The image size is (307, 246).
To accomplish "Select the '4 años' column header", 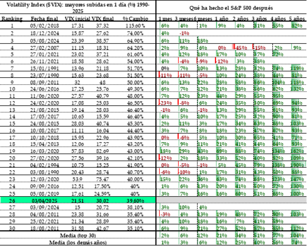I will pyautogui.click(x=278, y=19).
